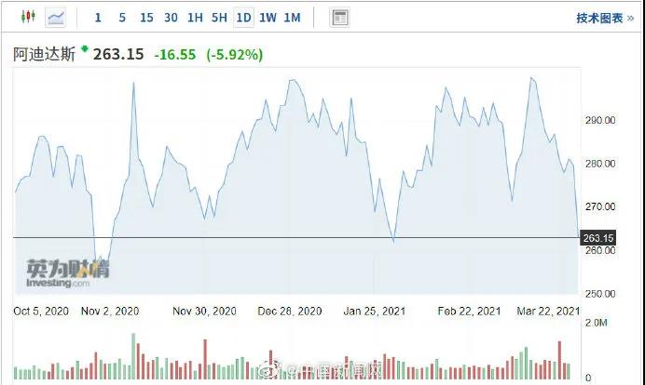
Task: Click the green down arrow beside 阿迪达斯
Action: pos(85,49)
